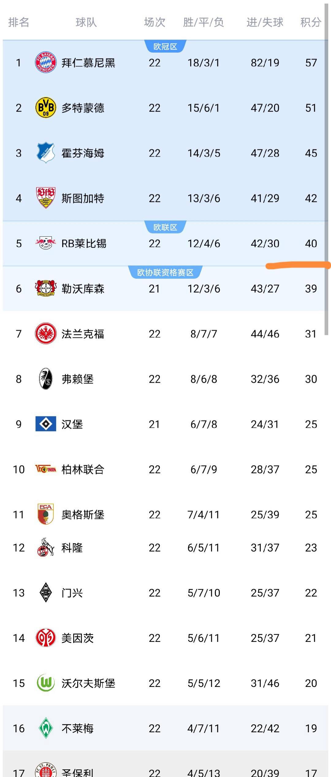Select the 场次 matches column header
The width and height of the screenshot is (331, 777).
tap(154, 22)
